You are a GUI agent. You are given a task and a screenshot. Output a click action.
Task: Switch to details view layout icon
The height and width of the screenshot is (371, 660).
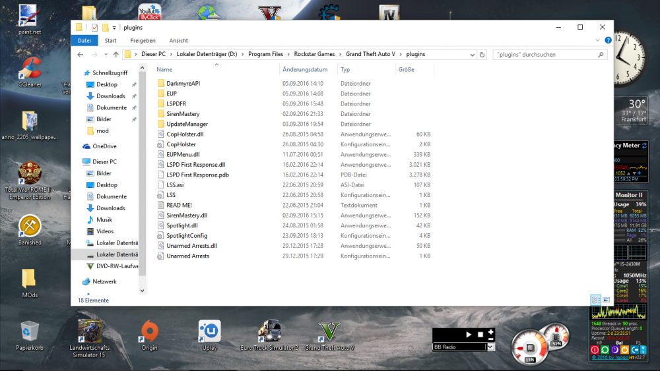point(595,300)
